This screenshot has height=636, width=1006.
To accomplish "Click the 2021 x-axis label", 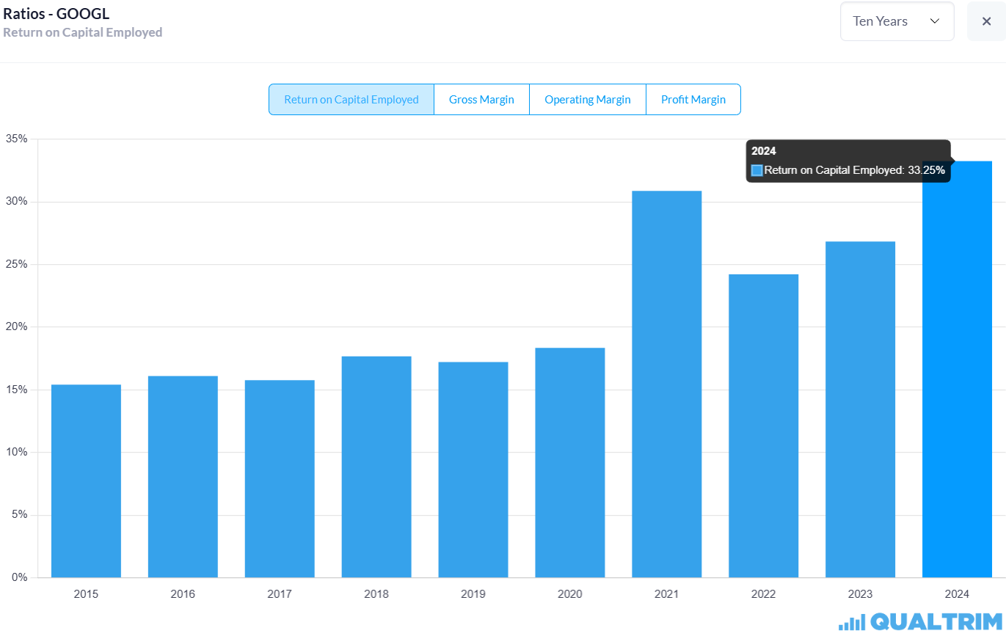I will [x=667, y=594].
